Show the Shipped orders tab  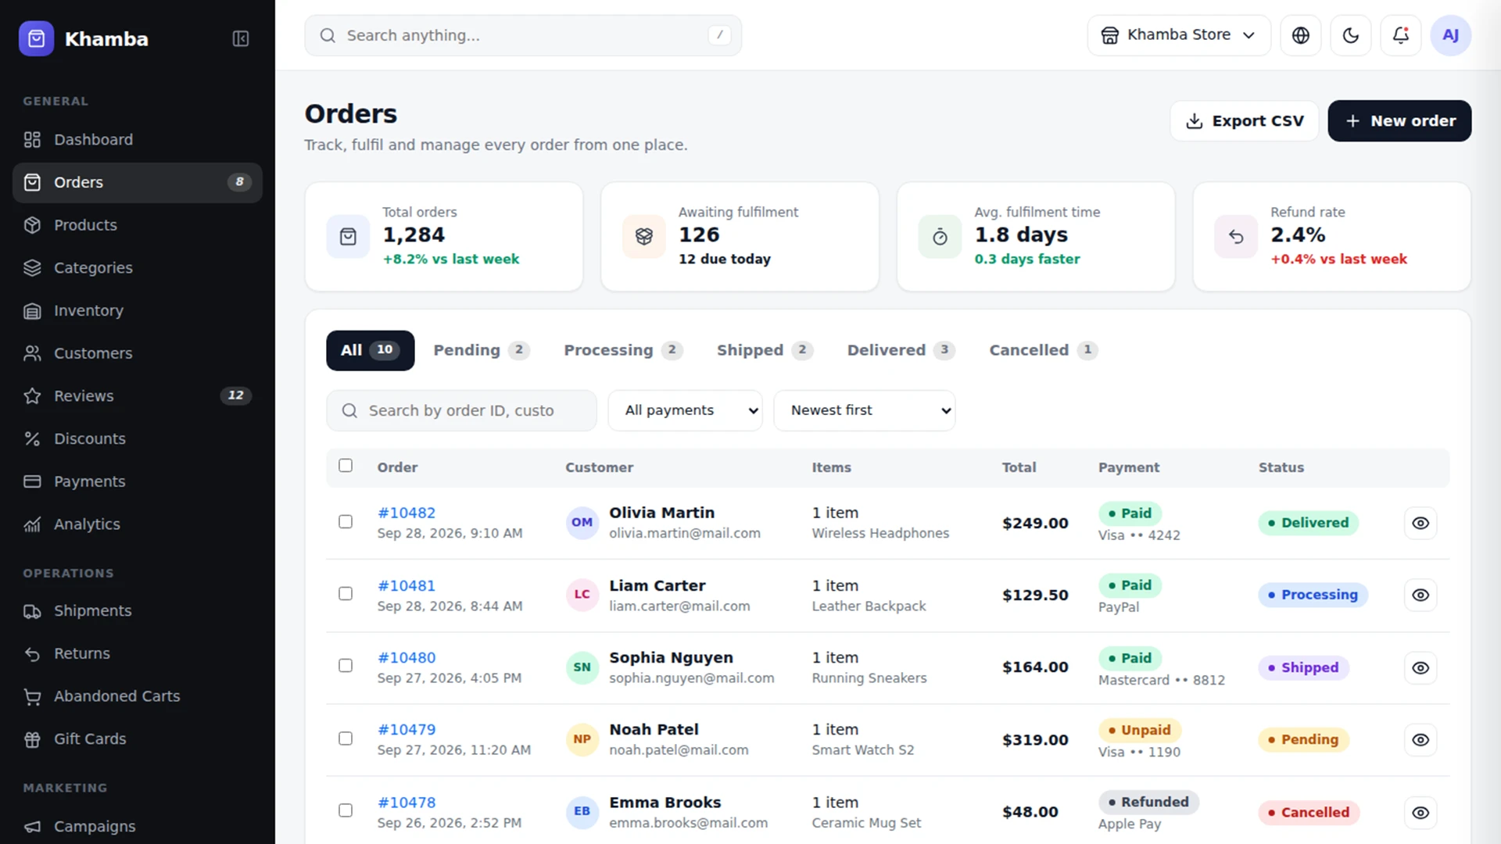point(765,350)
